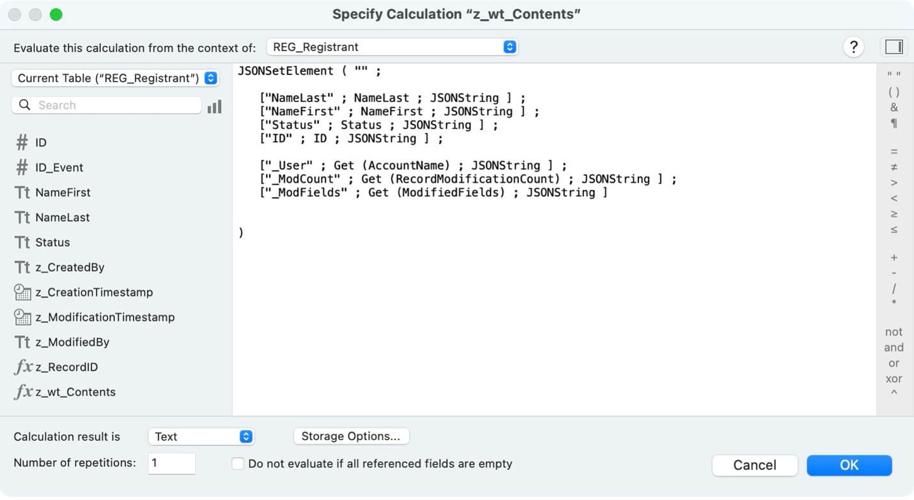The height and width of the screenshot is (500, 914).
Task: Insert the not-equal ≠ operator
Action: [894, 168]
